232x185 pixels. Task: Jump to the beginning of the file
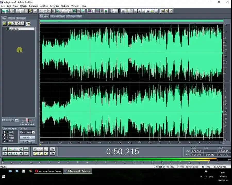(5, 154)
